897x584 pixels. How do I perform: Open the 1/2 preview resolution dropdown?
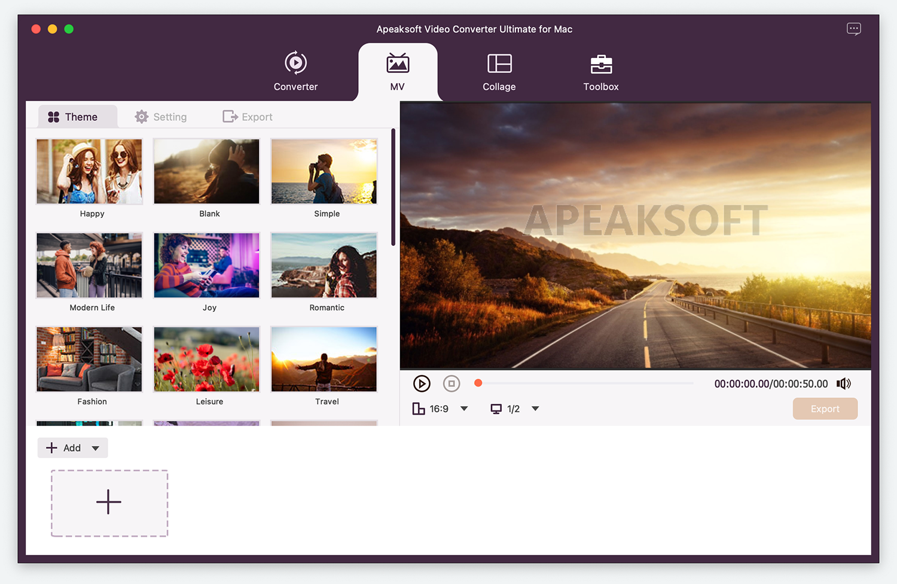(535, 409)
